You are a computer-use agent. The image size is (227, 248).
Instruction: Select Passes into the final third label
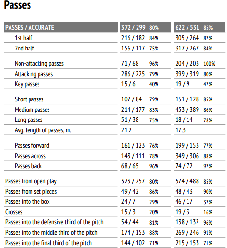pos(49,243)
